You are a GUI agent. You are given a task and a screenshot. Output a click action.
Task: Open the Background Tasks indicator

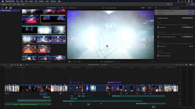click(19, 4)
